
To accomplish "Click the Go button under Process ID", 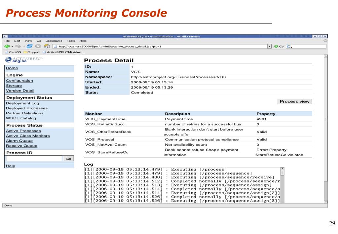I will point(68,159).
